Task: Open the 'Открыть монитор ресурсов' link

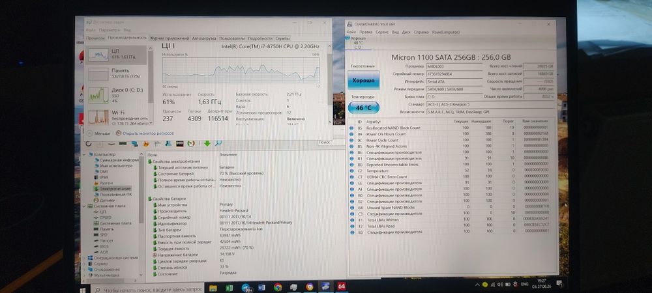Action: click(x=145, y=133)
